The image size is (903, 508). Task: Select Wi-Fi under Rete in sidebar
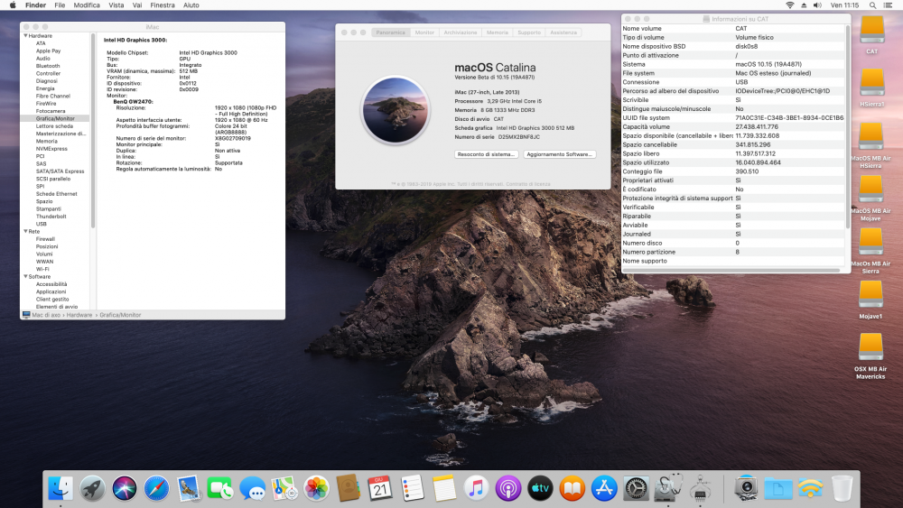click(x=42, y=269)
